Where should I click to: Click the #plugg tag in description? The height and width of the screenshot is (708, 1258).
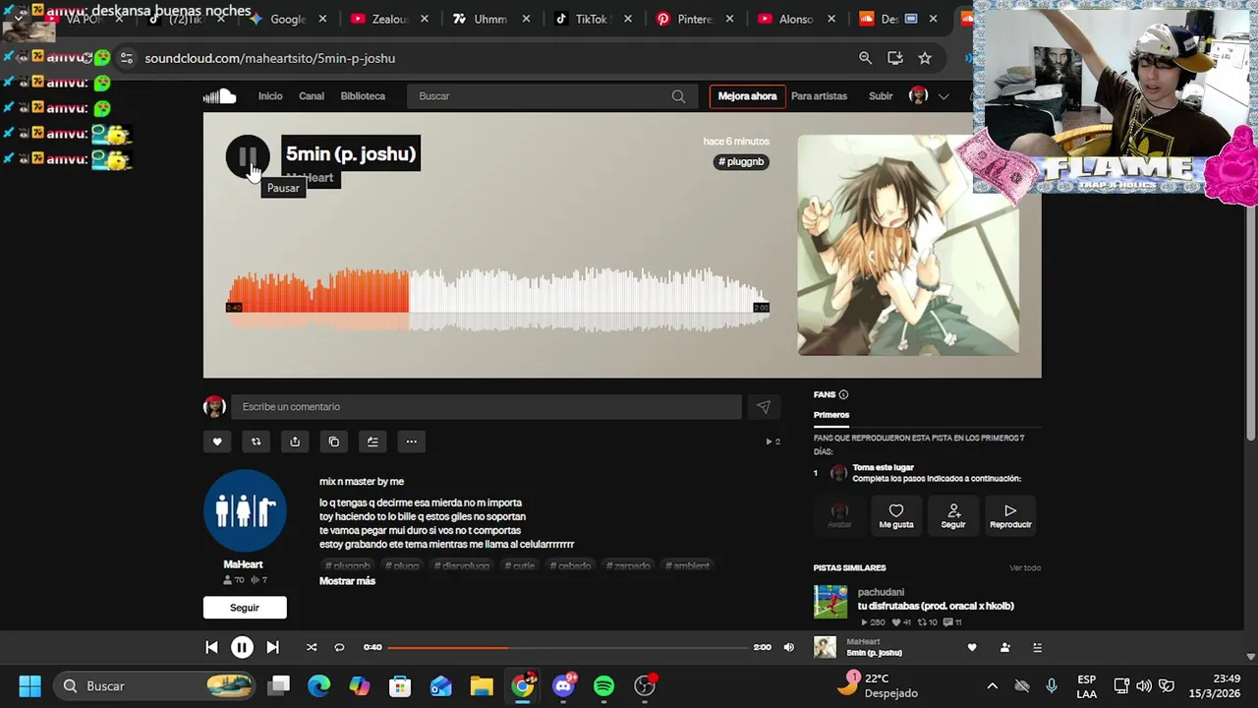402,566
